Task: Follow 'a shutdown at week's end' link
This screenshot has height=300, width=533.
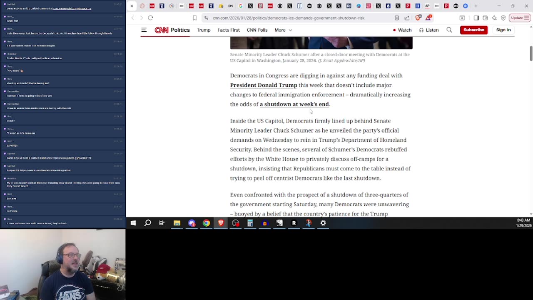Action: pos(294,104)
